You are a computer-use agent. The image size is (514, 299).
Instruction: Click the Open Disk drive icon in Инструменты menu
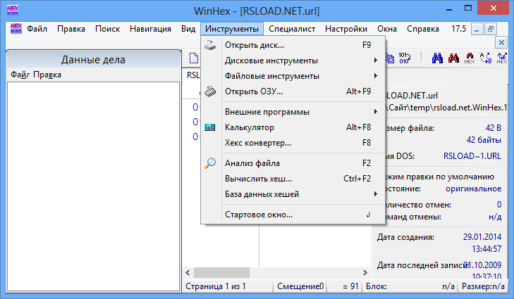(x=210, y=45)
